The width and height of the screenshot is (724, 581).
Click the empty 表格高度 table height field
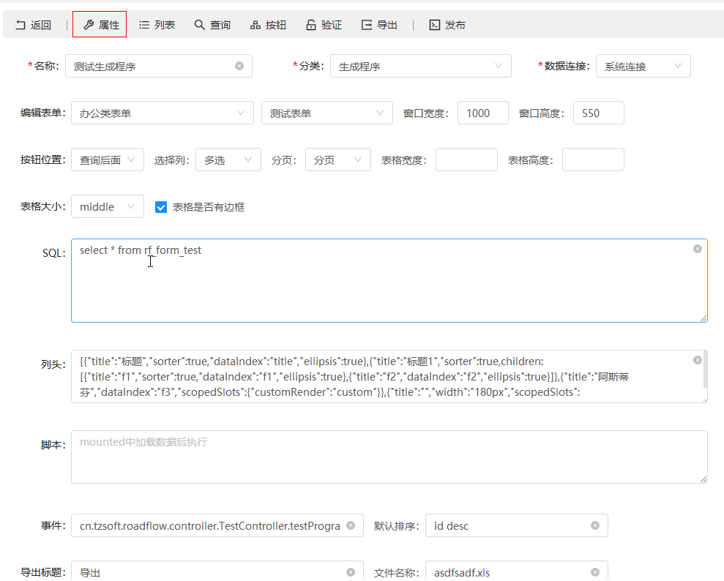coord(593,160)
